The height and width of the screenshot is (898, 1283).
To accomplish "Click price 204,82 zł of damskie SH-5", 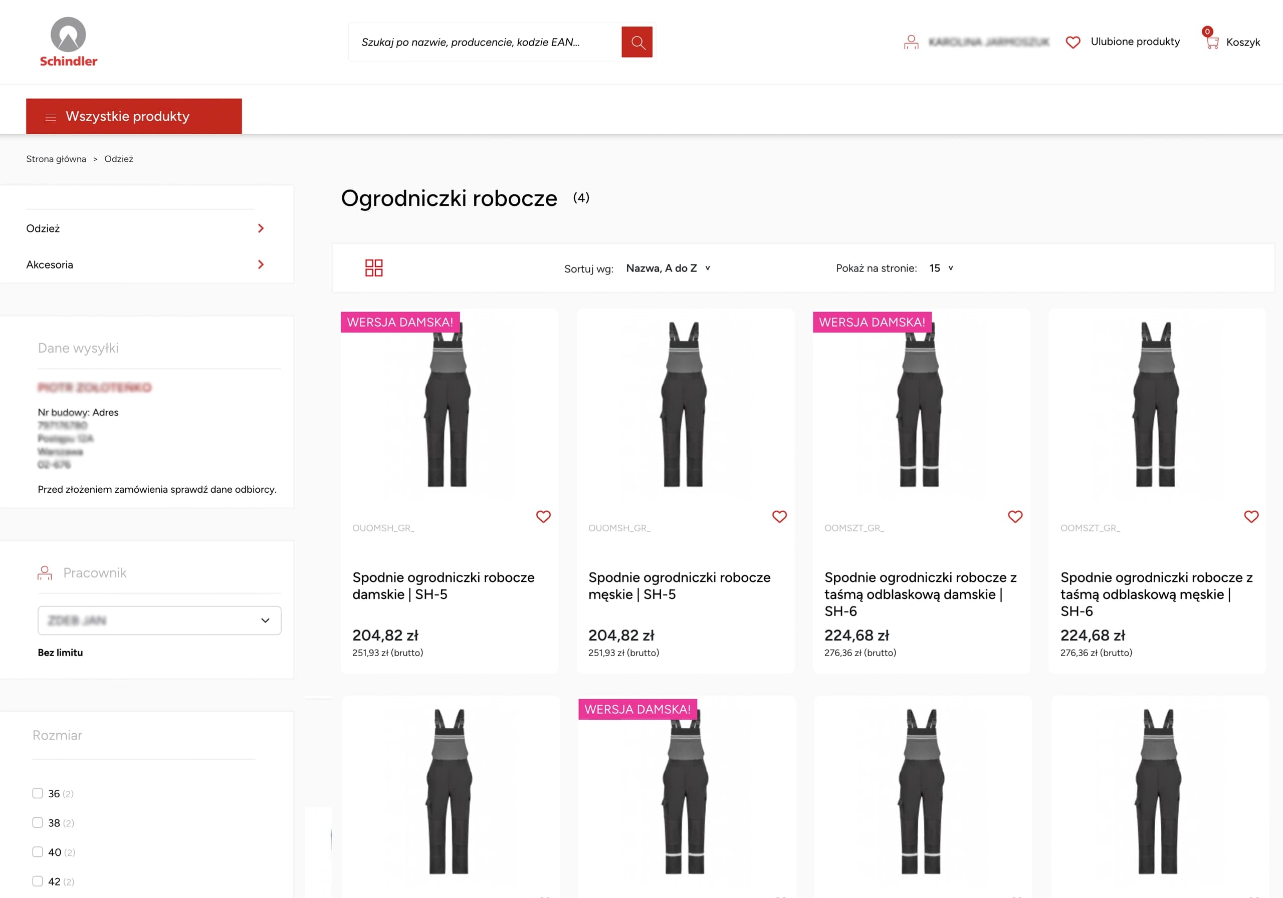I will pos(385,636).
